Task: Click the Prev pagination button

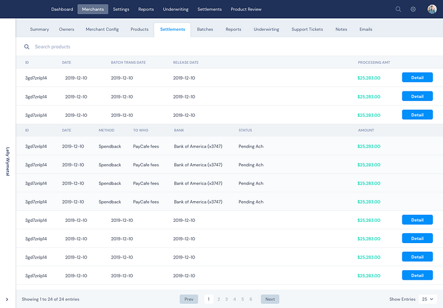Action: coord(189,299)
